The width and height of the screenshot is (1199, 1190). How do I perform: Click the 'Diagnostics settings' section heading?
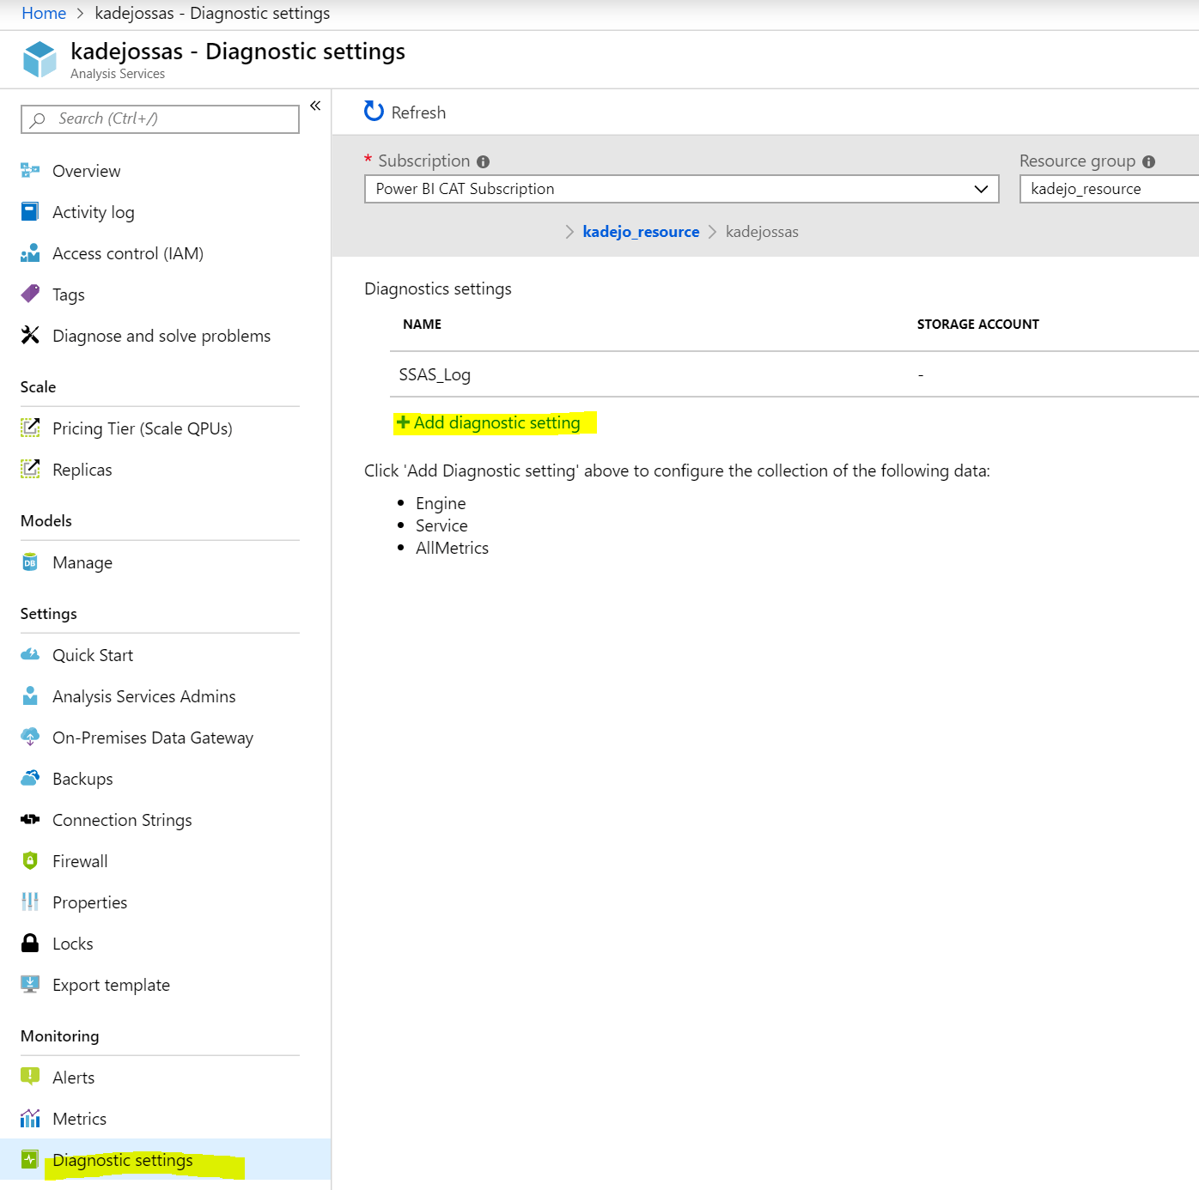click(x=438, y=289)
